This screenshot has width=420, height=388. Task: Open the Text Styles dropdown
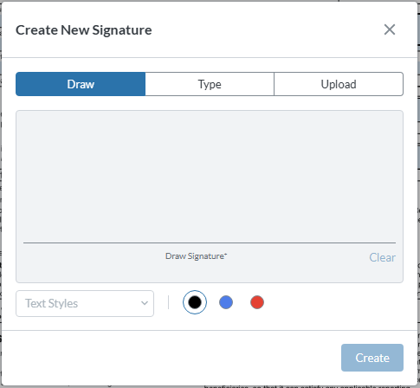pyautogui.click(x=85, y=303)
